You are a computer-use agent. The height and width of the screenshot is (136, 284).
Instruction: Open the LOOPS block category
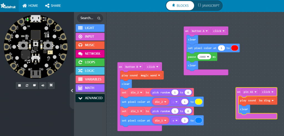click(x=90, y=62)
